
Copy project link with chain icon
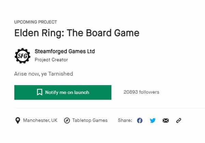click(x=179, y=121)
